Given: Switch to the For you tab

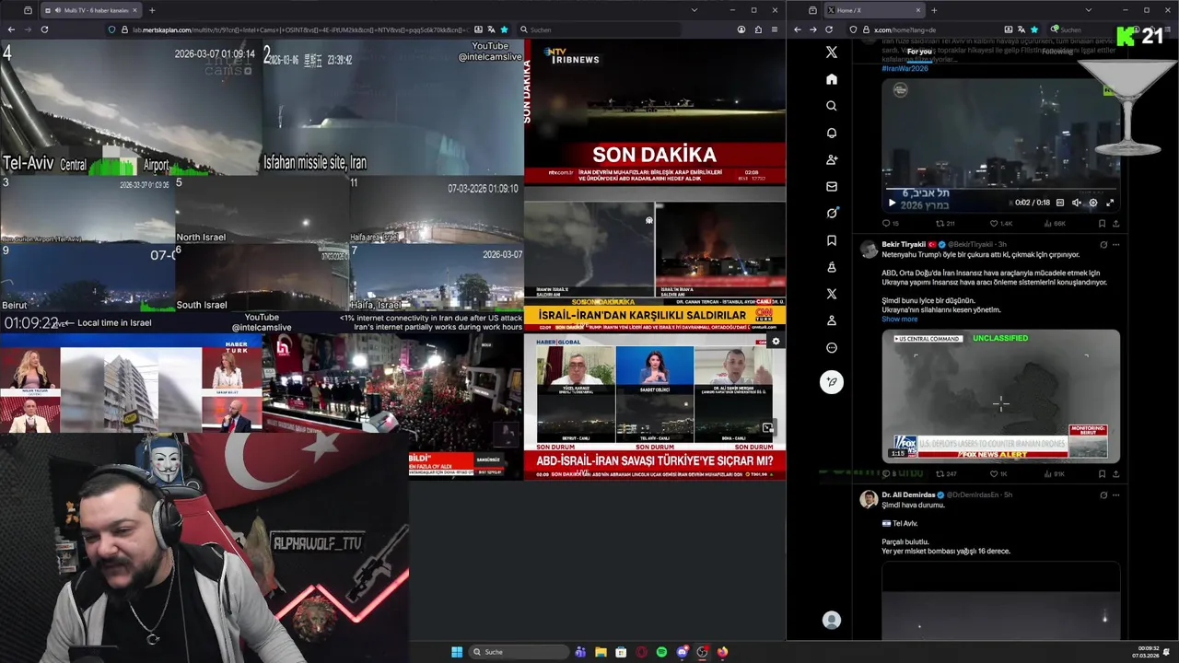Looking at the screenshot, I should tap(919, 52).
